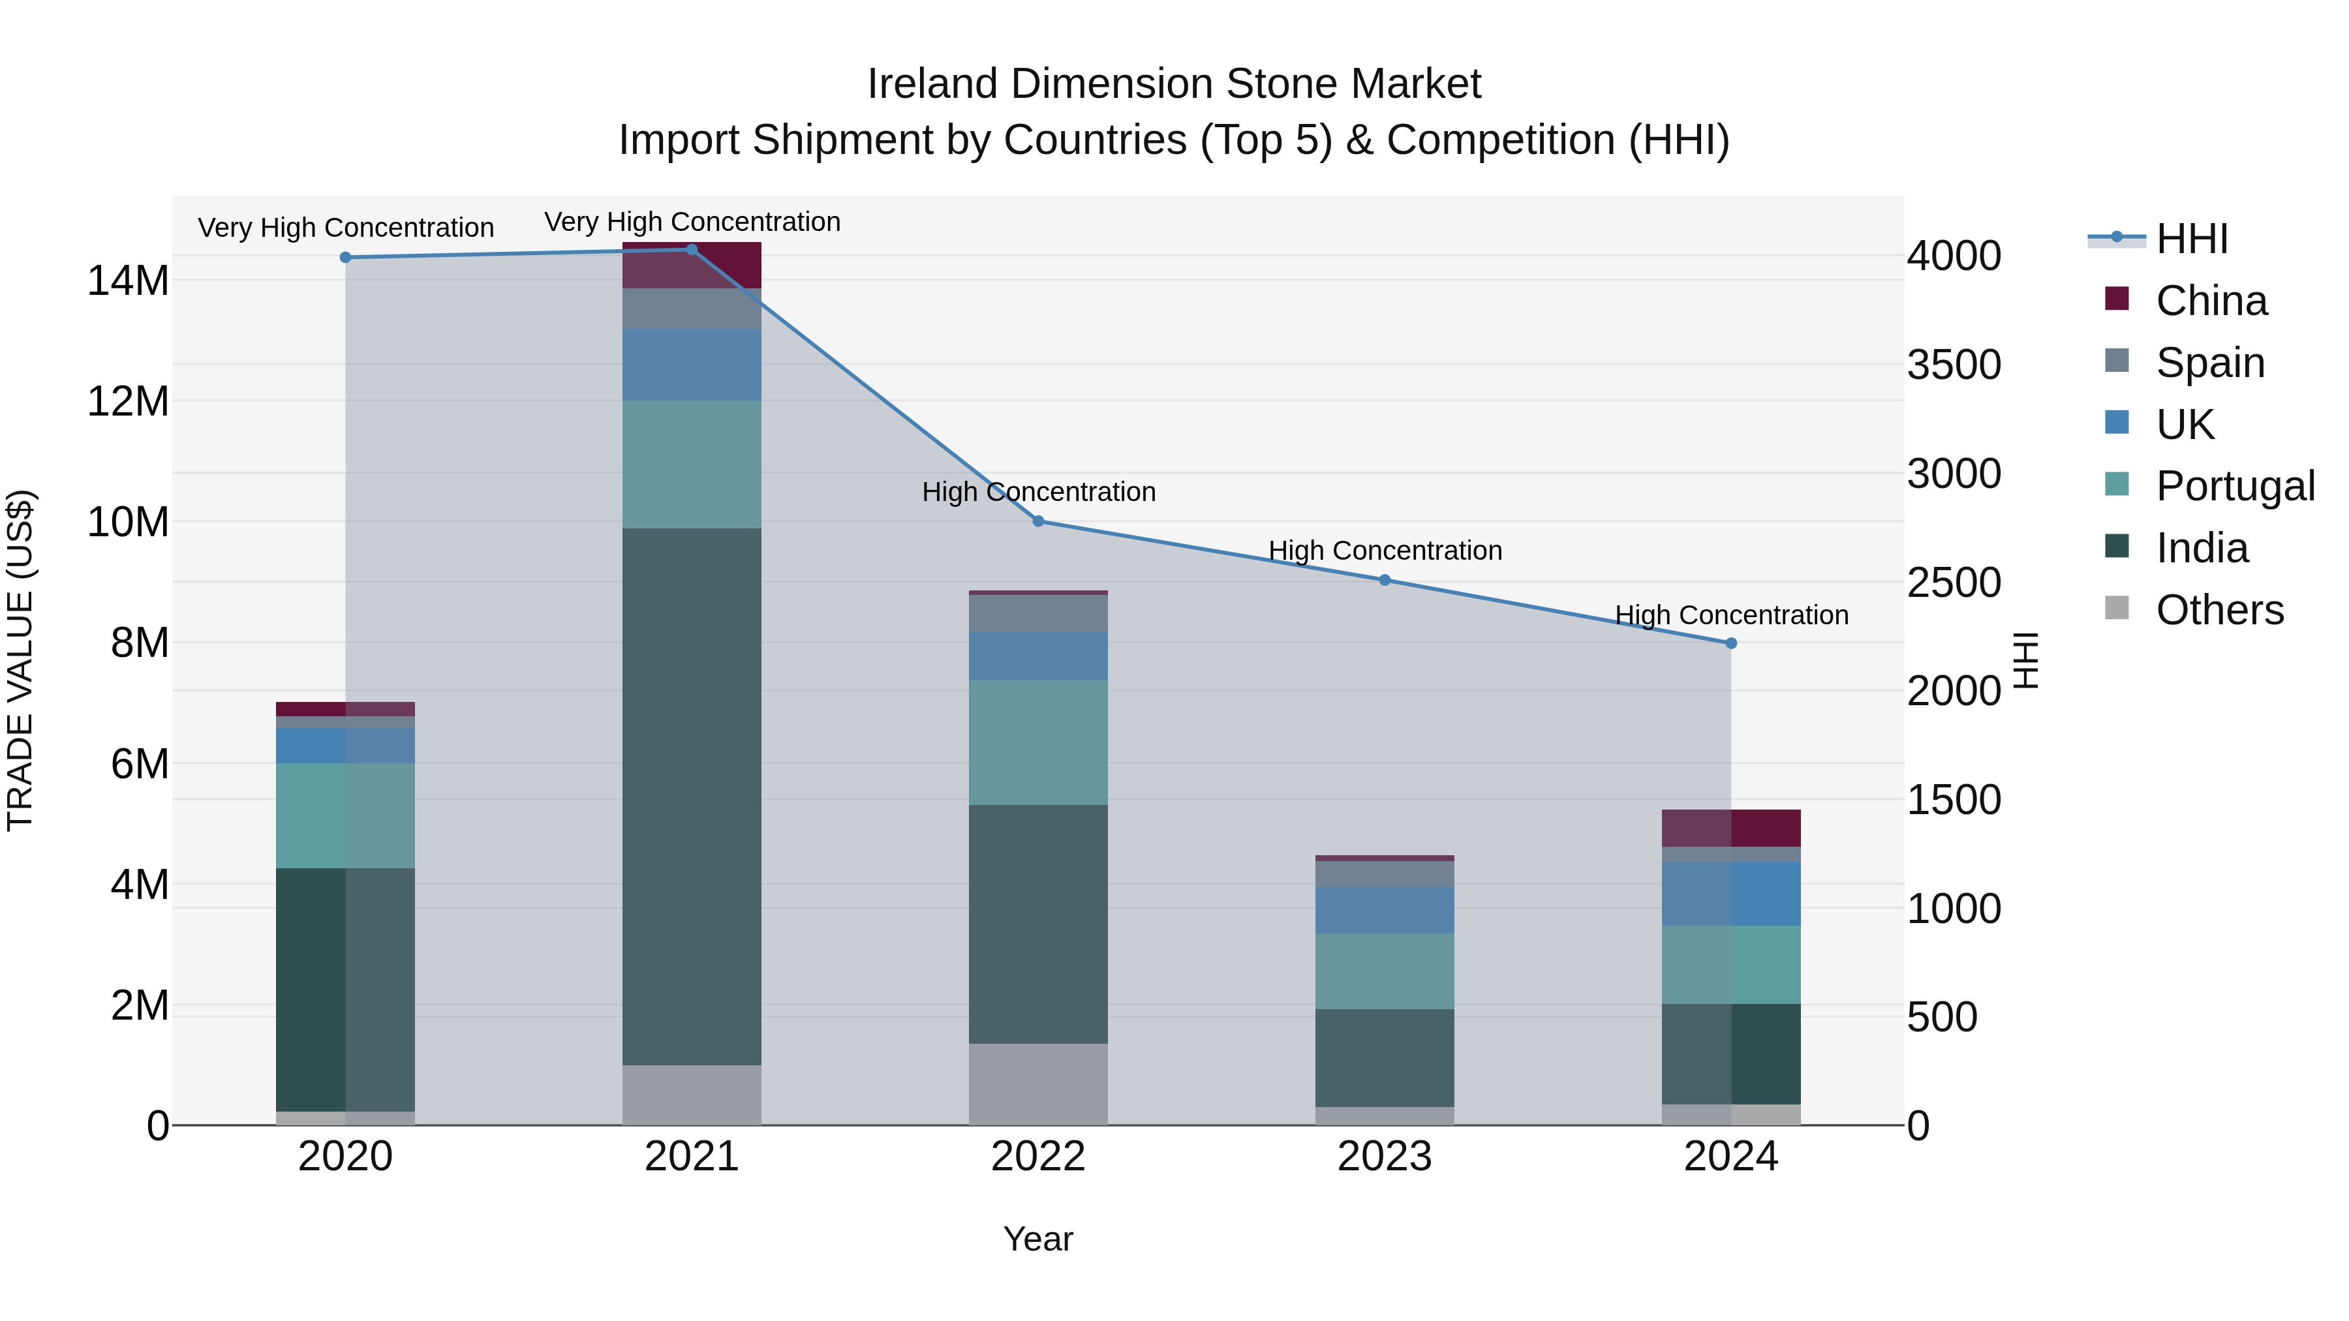Toggle the HHI legend entry
The height and width of the screenshot is (1321, 2349).
(2158, 239)
